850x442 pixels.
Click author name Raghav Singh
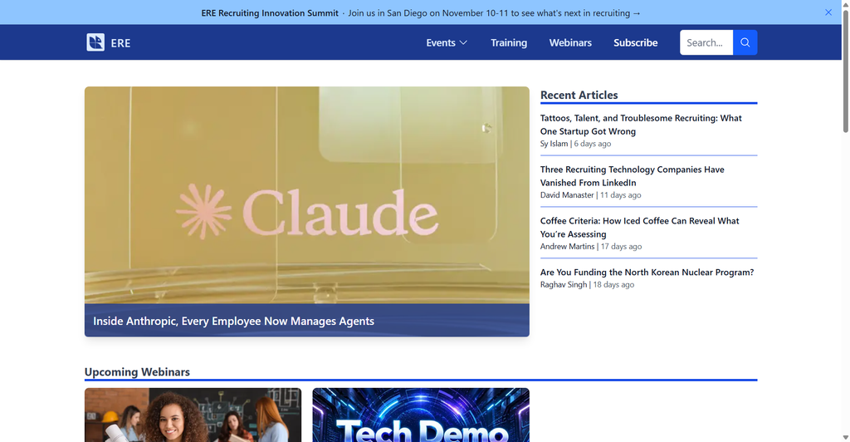point(564,285)
